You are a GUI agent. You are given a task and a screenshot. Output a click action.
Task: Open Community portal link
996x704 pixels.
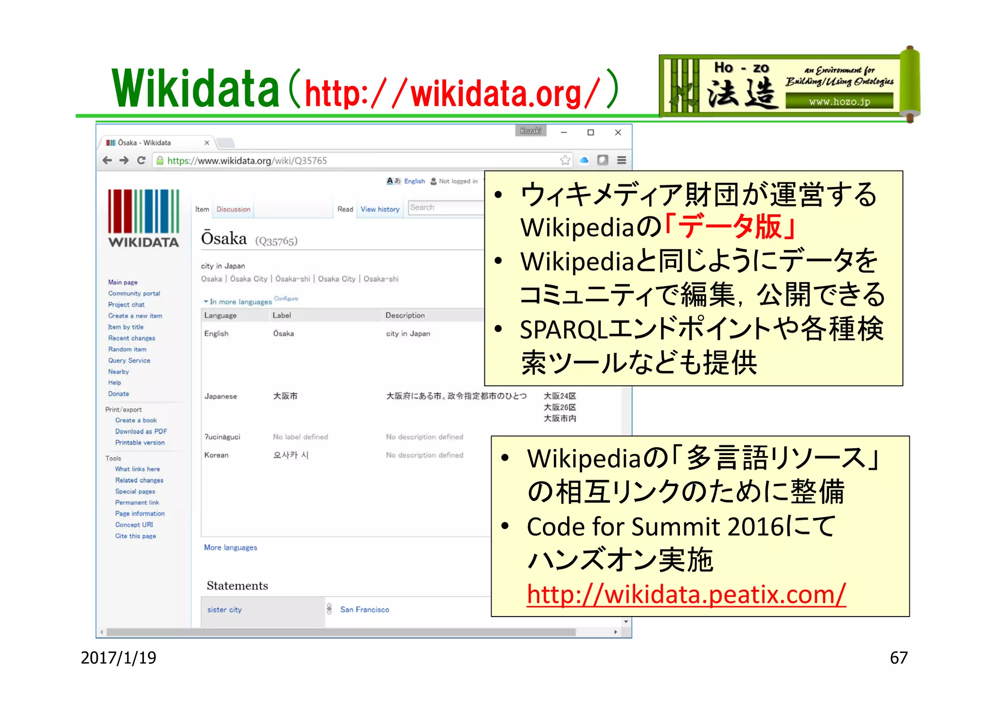(x=134, y=294)
